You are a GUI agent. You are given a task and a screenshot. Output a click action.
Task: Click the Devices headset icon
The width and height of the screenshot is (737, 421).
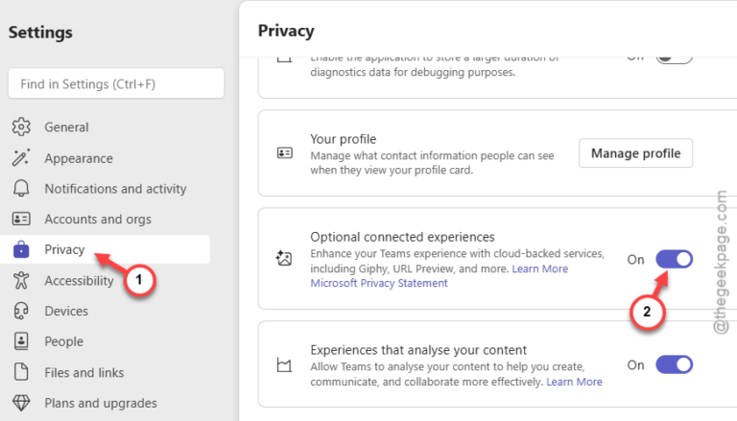point(21,311)
